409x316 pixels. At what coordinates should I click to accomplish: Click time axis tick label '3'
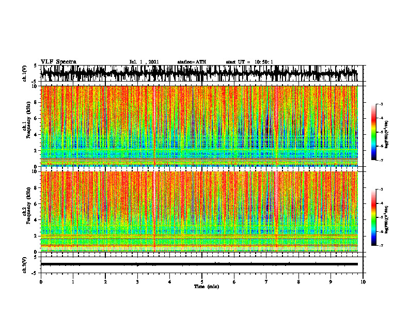pyautogui.click(x=137, y=282)
